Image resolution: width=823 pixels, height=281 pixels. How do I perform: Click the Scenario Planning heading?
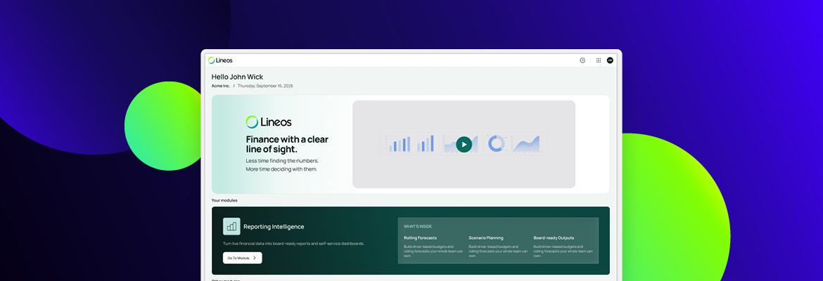pos(486,237)
